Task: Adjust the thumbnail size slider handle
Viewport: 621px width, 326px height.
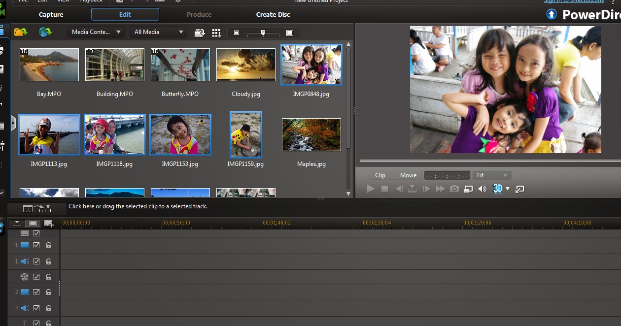Action: click(263, 33)
